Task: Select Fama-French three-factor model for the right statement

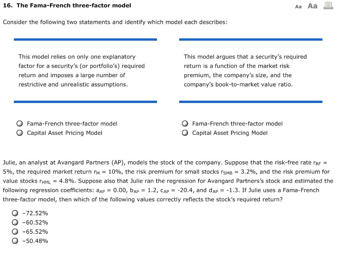Action: tap(185, 124)
